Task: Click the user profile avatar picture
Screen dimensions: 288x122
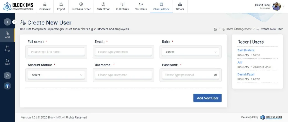Action: 277,6
